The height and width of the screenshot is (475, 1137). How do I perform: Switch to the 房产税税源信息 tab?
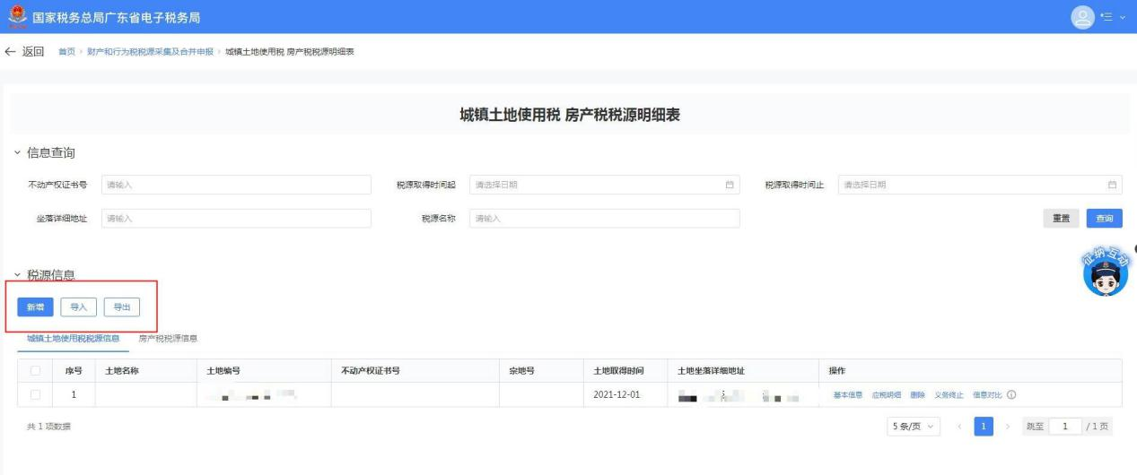coord(168,338)
